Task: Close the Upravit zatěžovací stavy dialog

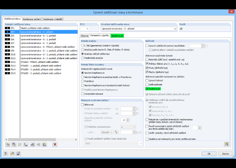Action: click(231, 11)
